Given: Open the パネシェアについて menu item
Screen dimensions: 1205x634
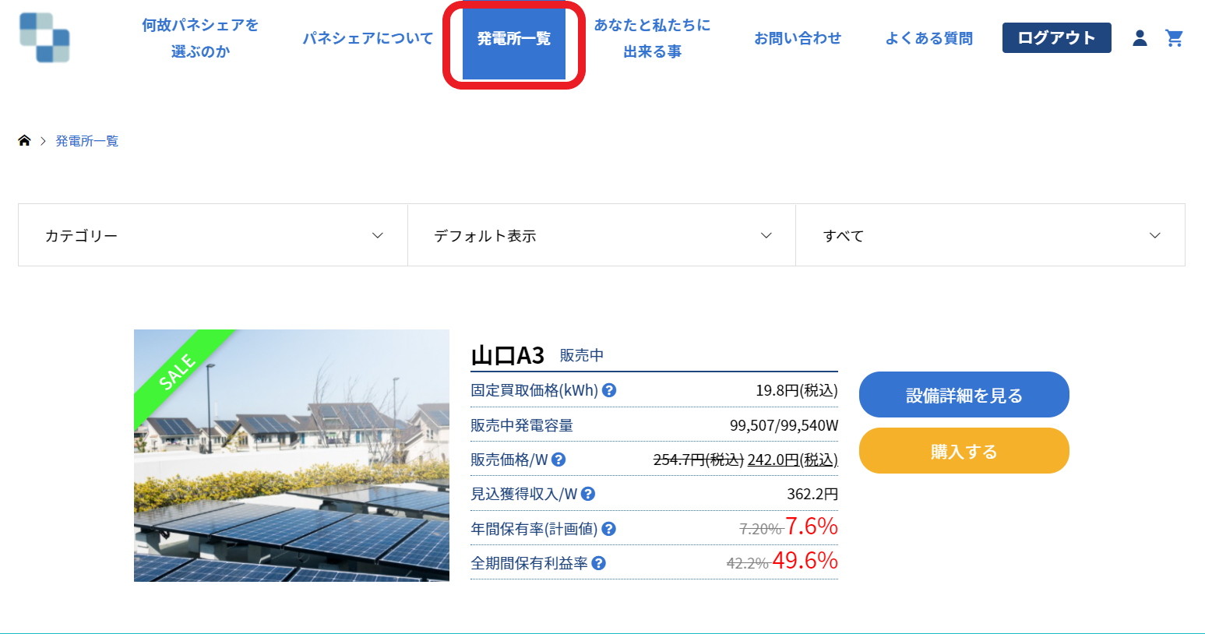Looking at the screenshot, I should [x=368, y=38].
